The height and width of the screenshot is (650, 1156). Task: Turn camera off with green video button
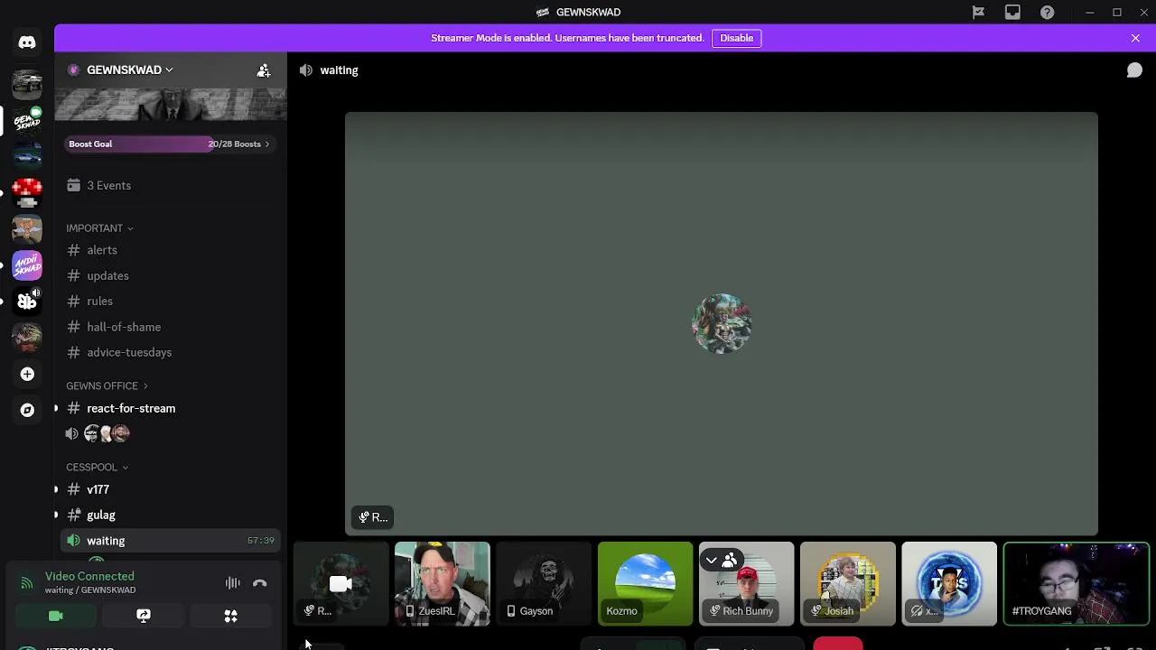[x=55, y=616]
